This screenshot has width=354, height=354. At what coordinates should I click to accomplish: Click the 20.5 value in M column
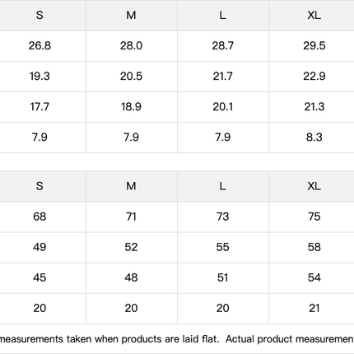point(131,76)
